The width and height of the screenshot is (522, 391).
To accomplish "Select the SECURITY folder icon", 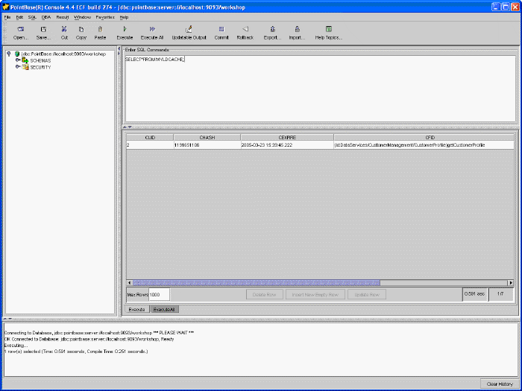I will (25, 67).
